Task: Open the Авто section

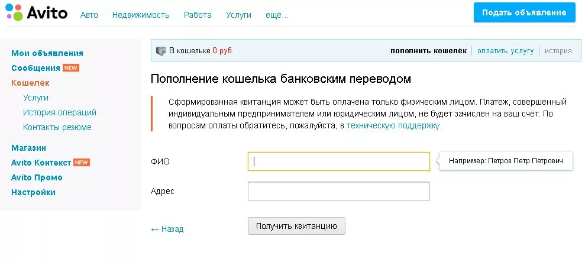Action: pyautogui.click(x=89, y=15)
